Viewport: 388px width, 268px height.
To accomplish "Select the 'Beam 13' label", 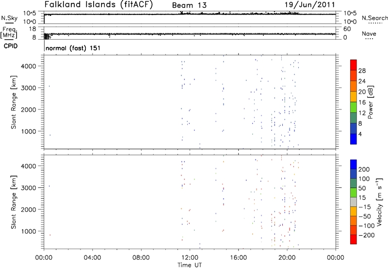I will (189, 5).
